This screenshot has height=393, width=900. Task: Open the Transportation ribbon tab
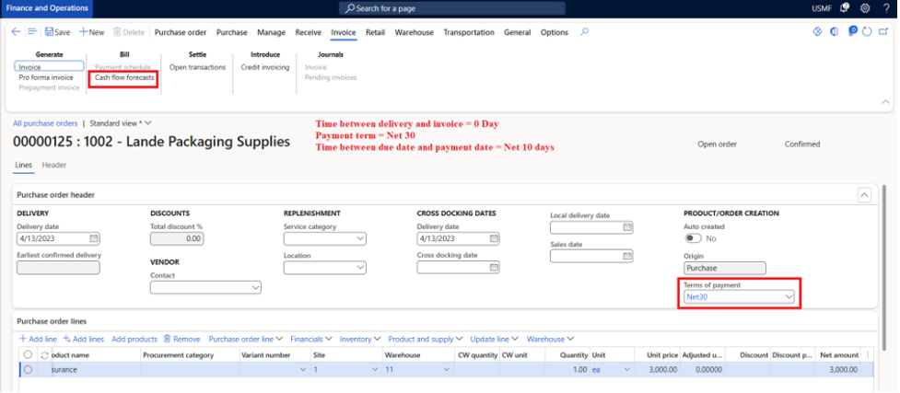point(468,32)
